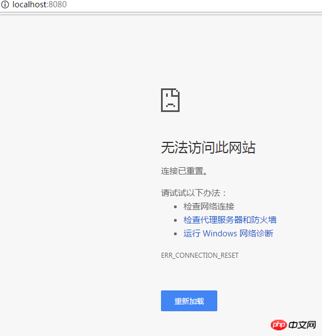Open the 检查代理服务器和防火墙 link

click(230, 220)
